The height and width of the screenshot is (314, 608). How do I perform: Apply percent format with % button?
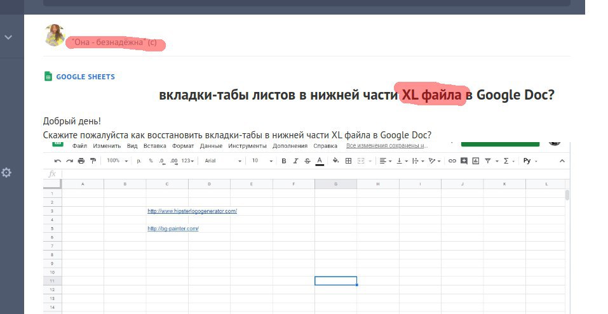(x=151, y=160)
